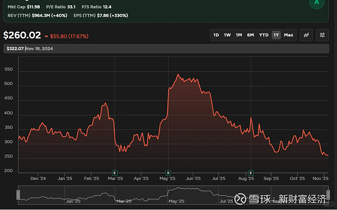
Task: Select the 1Y time range
Action: click(x=276, y=35)
